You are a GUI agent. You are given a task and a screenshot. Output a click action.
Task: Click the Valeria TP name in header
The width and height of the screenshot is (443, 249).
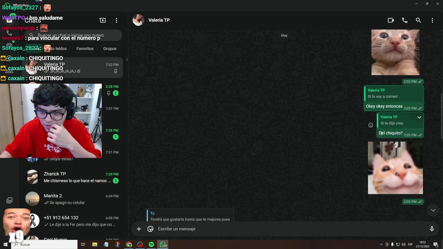(159, 20)
